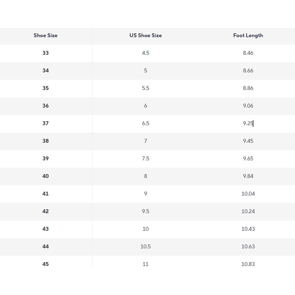The width and height of the screenshot is (295, 295).
Task: Click the US size 11 cell
Action: click(145, 264)
